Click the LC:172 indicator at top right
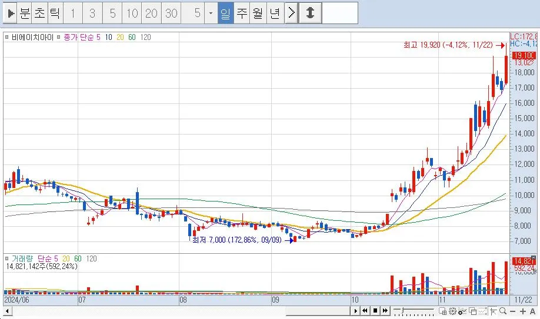540x319 pixels. (524, 36)
